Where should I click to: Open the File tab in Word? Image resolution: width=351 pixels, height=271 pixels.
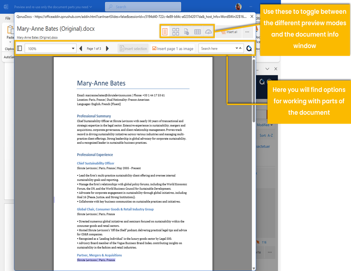(x=8, y=18)
